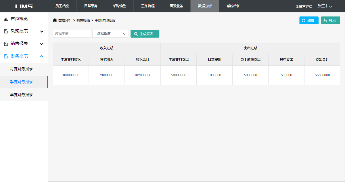Image resolution: width=345 pixels, height=182 pixels.
Task: Click the 生成报表 button
Action: [x=145, y=34]
